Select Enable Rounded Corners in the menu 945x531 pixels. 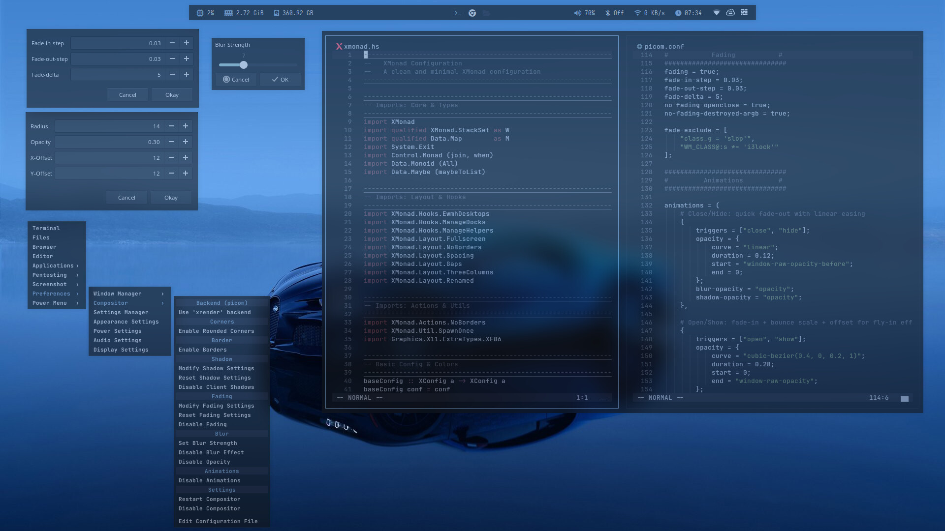[217, 331]
